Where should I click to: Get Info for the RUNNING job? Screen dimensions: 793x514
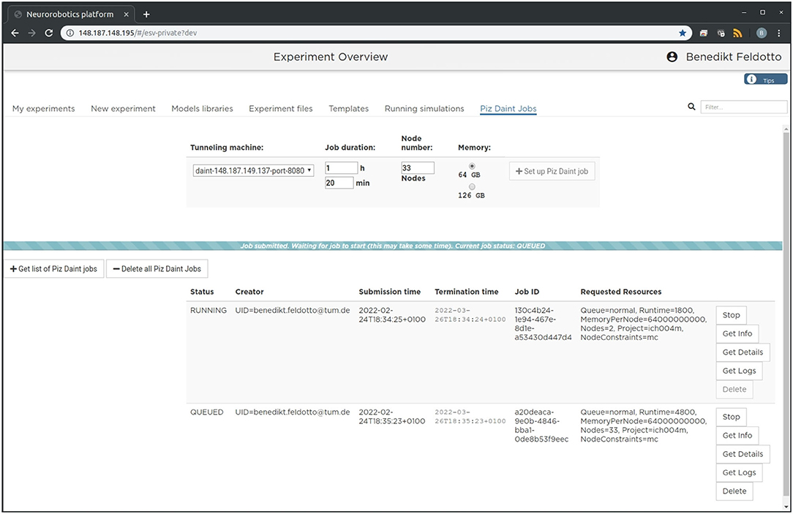coord(737,333)
